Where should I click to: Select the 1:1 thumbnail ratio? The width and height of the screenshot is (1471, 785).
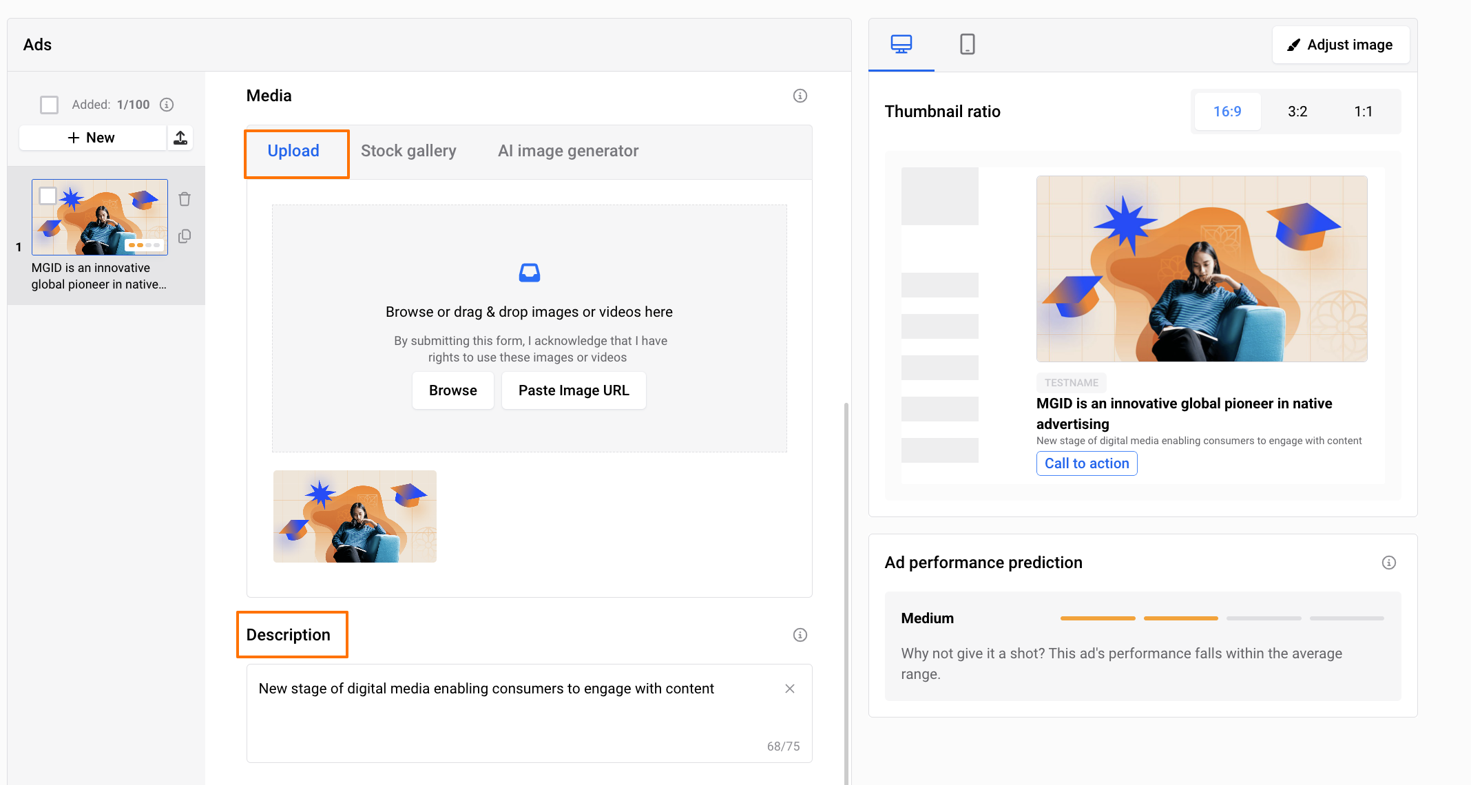click(x=1363, y=112)
